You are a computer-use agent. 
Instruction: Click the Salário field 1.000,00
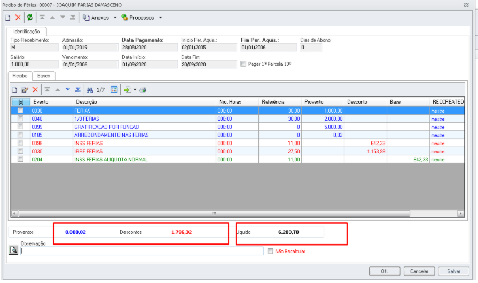[x=34, y=64]
